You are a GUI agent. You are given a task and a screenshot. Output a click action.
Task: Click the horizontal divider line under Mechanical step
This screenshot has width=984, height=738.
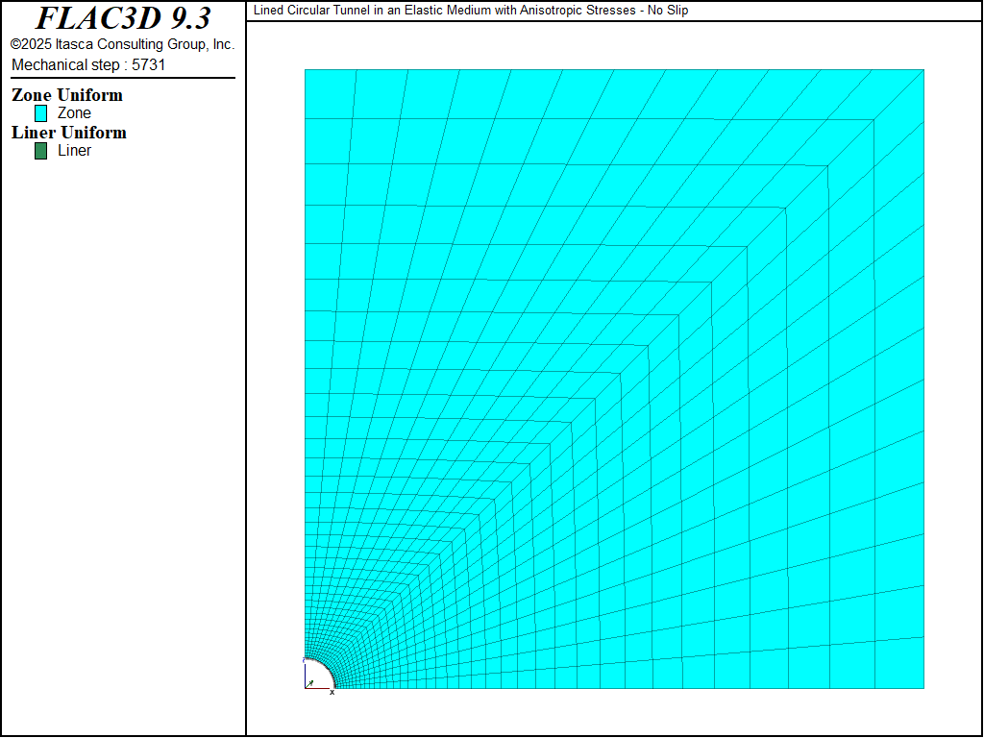click(122, 78)
